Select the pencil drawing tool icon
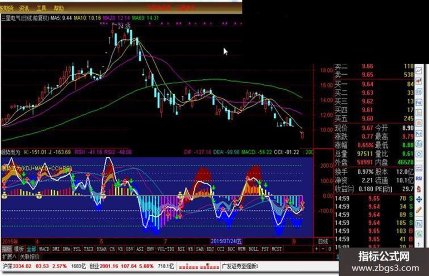The image size is (429, 276). pos(419,210)
